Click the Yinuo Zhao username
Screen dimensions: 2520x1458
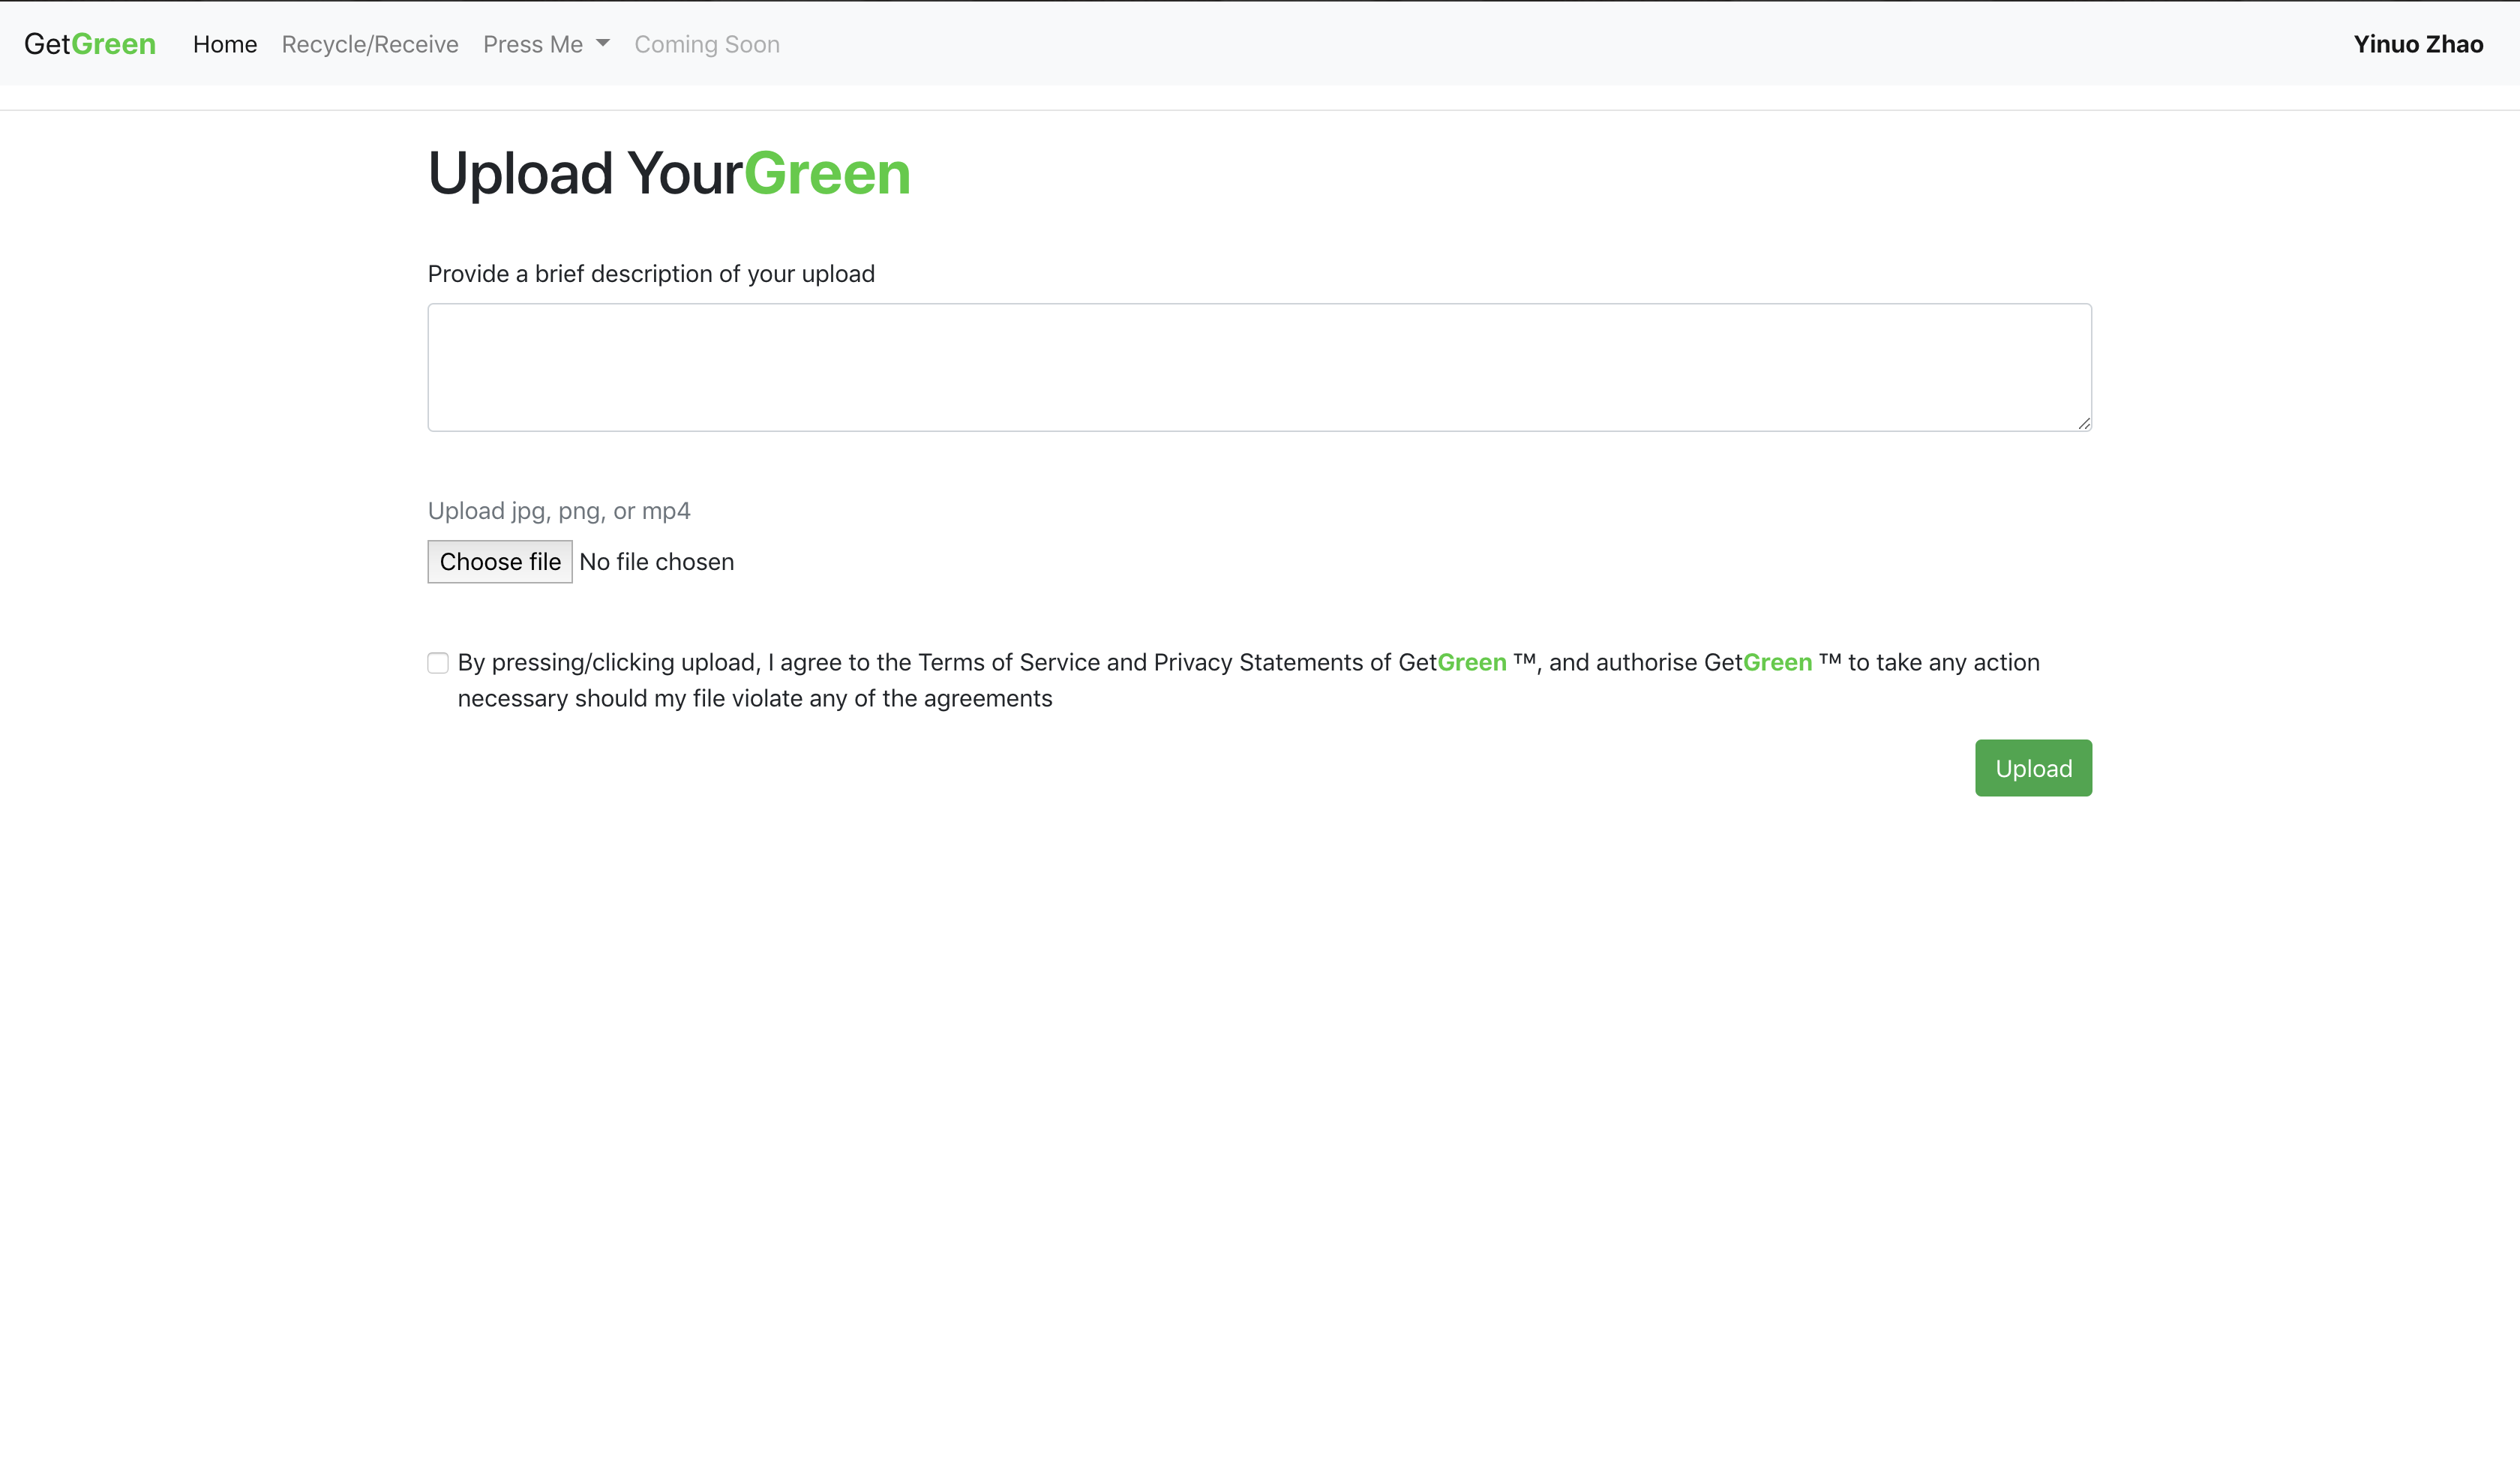(x=2418, y=44)
